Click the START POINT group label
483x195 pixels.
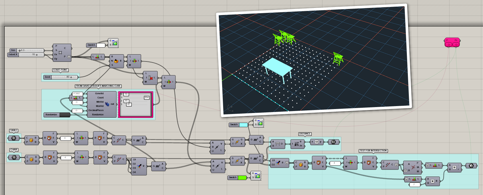(60, 70)
